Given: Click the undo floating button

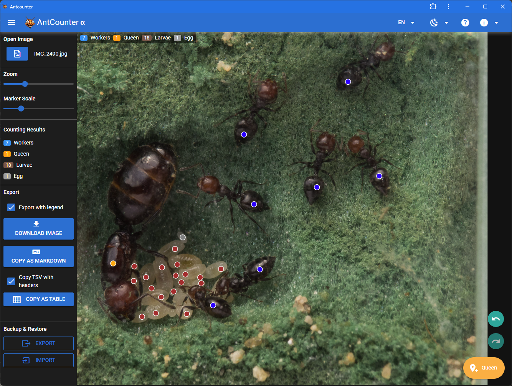Looking at the screenshot, I should pos(495,319).
